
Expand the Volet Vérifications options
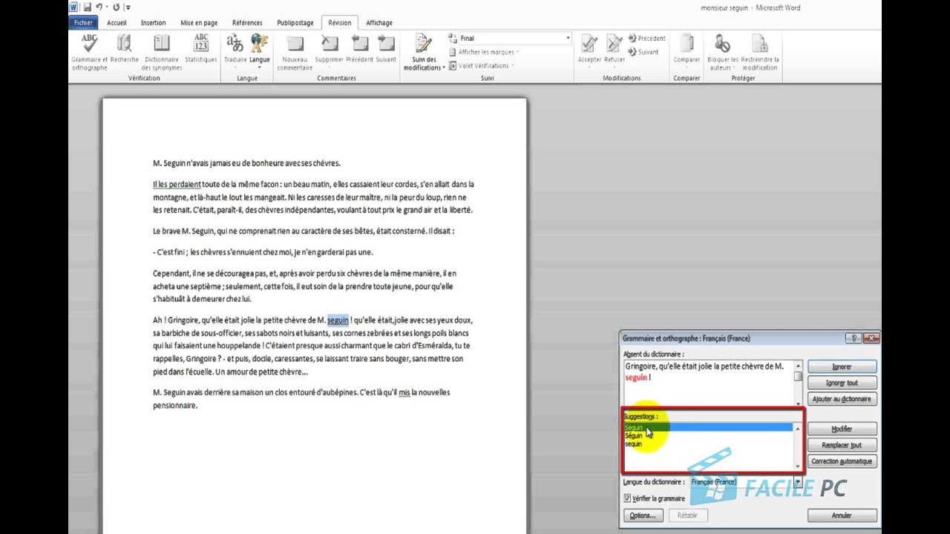(480, 65)
